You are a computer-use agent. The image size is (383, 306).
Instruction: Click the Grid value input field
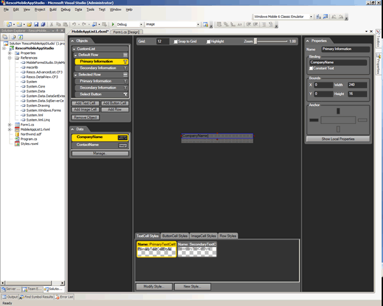click(163, 42)
